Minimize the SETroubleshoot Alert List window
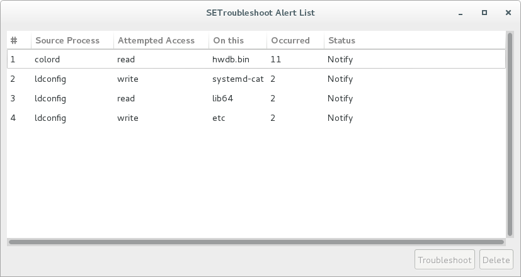The height and width of the screenshot is (277, 521). click(x=460, y=13)
